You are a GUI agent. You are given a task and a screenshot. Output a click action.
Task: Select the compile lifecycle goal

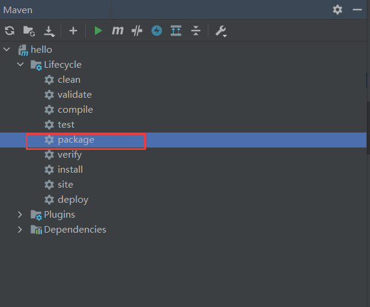coord(75,110)
